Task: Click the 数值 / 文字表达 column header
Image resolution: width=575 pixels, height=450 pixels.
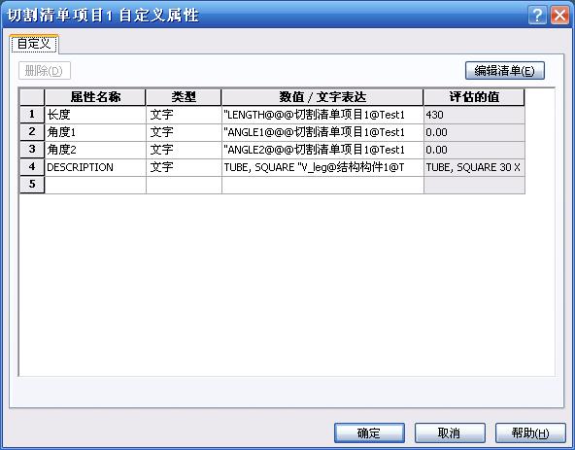Action: [x=322, y=97]
